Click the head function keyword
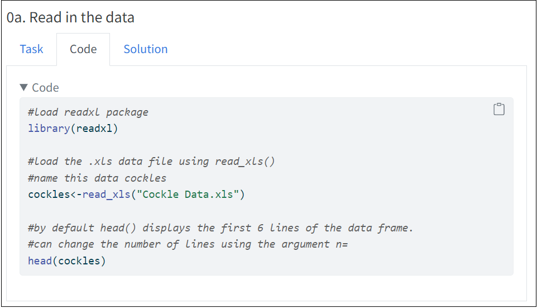The width and height of the screenshot is (537, 308). pyautogui.click(x=40, y=260)
